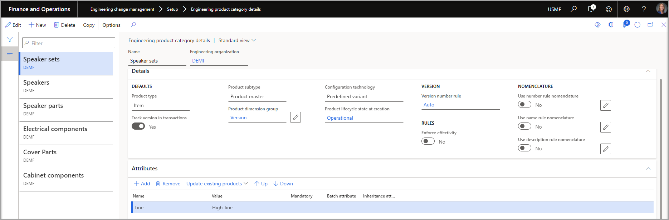
Task: Click the New button in action bar
Action: tap(37, 25)
